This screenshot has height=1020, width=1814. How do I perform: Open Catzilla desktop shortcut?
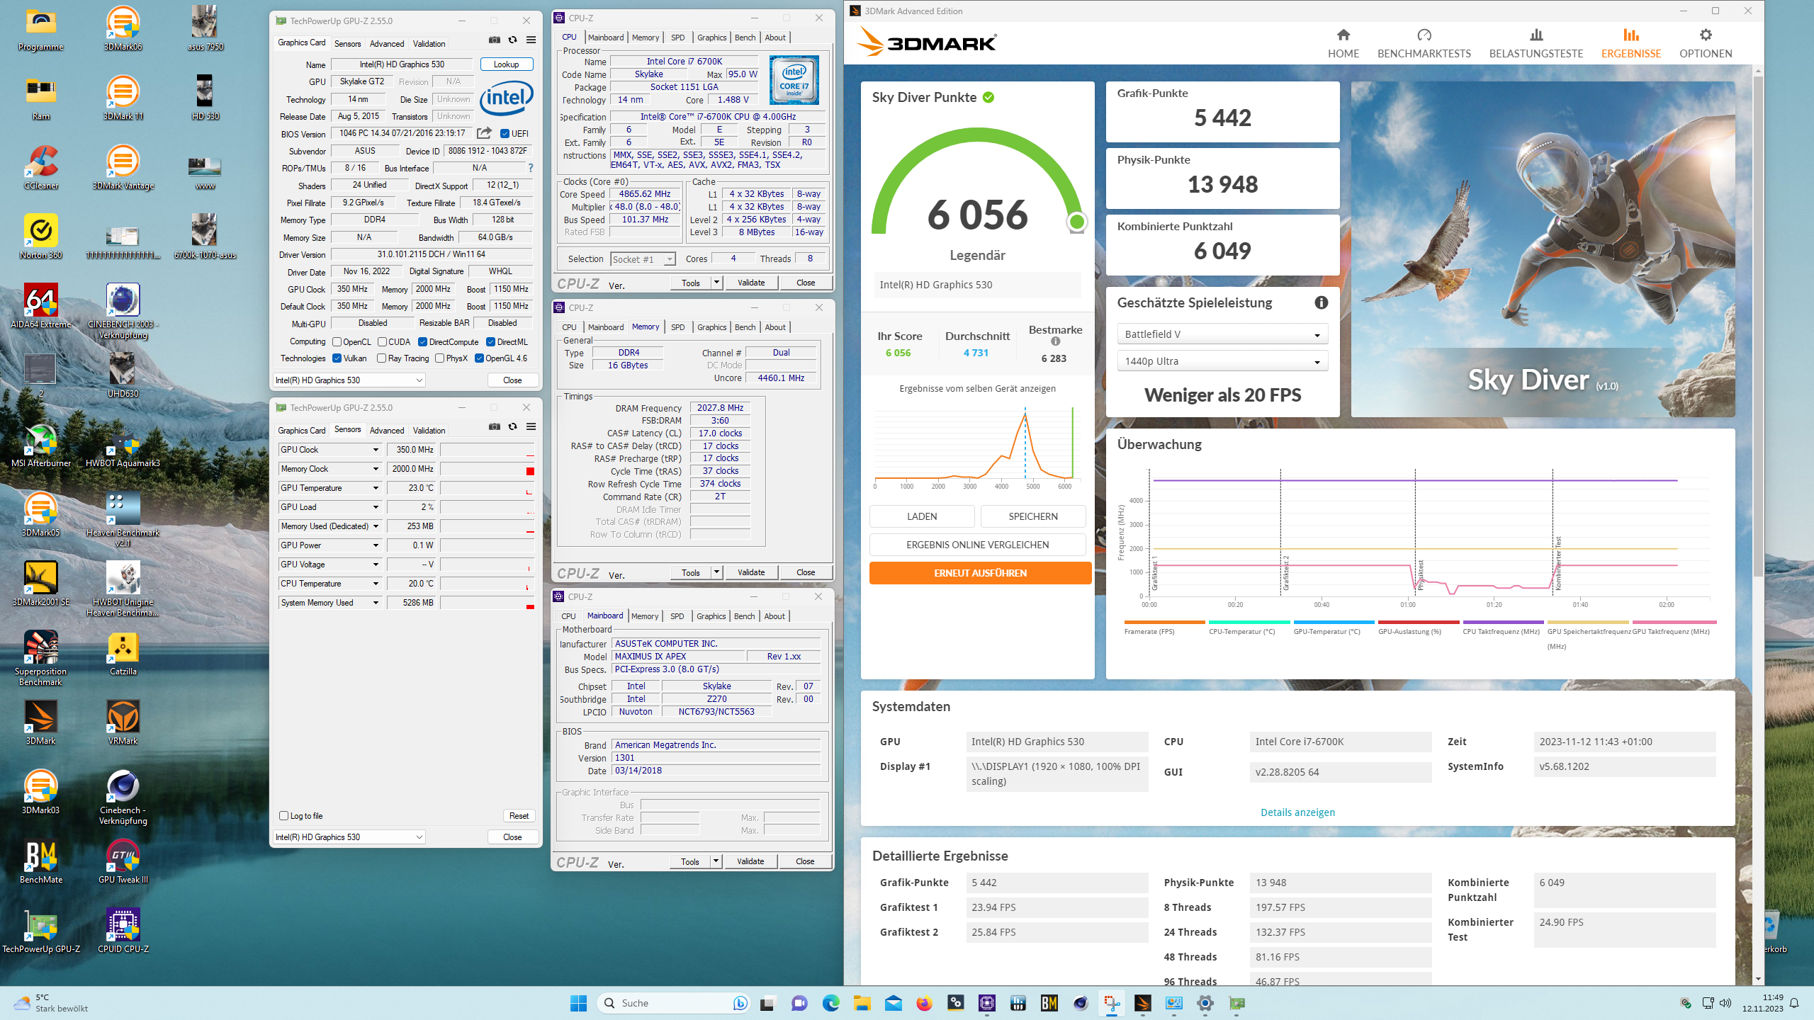tap(123, 654)
